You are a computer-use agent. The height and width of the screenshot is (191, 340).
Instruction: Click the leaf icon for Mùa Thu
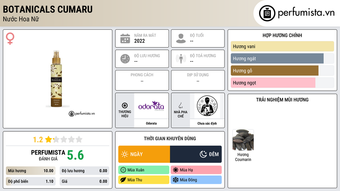[x=123, y=180]
